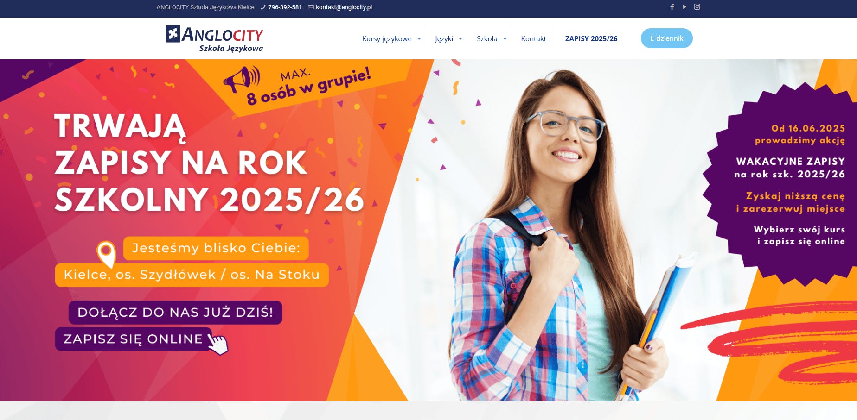Open the Instagram icon in top bar
Viewport: 857px width, 420px height.
click(697, 7)
